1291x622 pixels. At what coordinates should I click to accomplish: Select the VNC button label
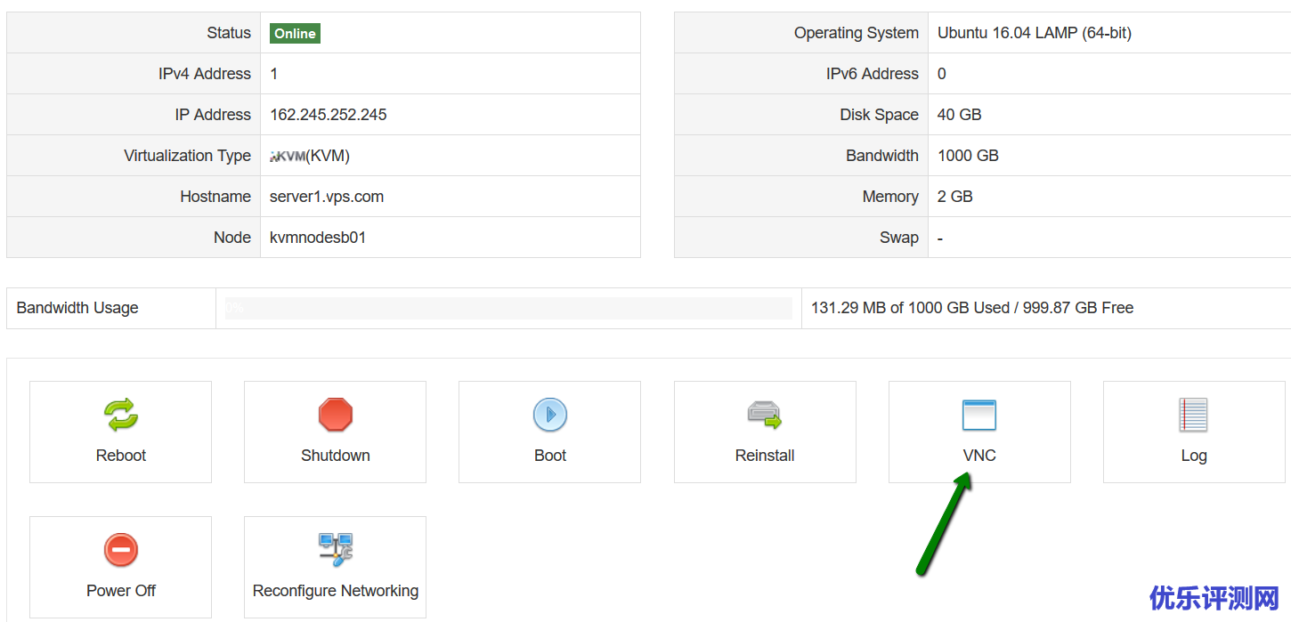click(x=979, y=456)
